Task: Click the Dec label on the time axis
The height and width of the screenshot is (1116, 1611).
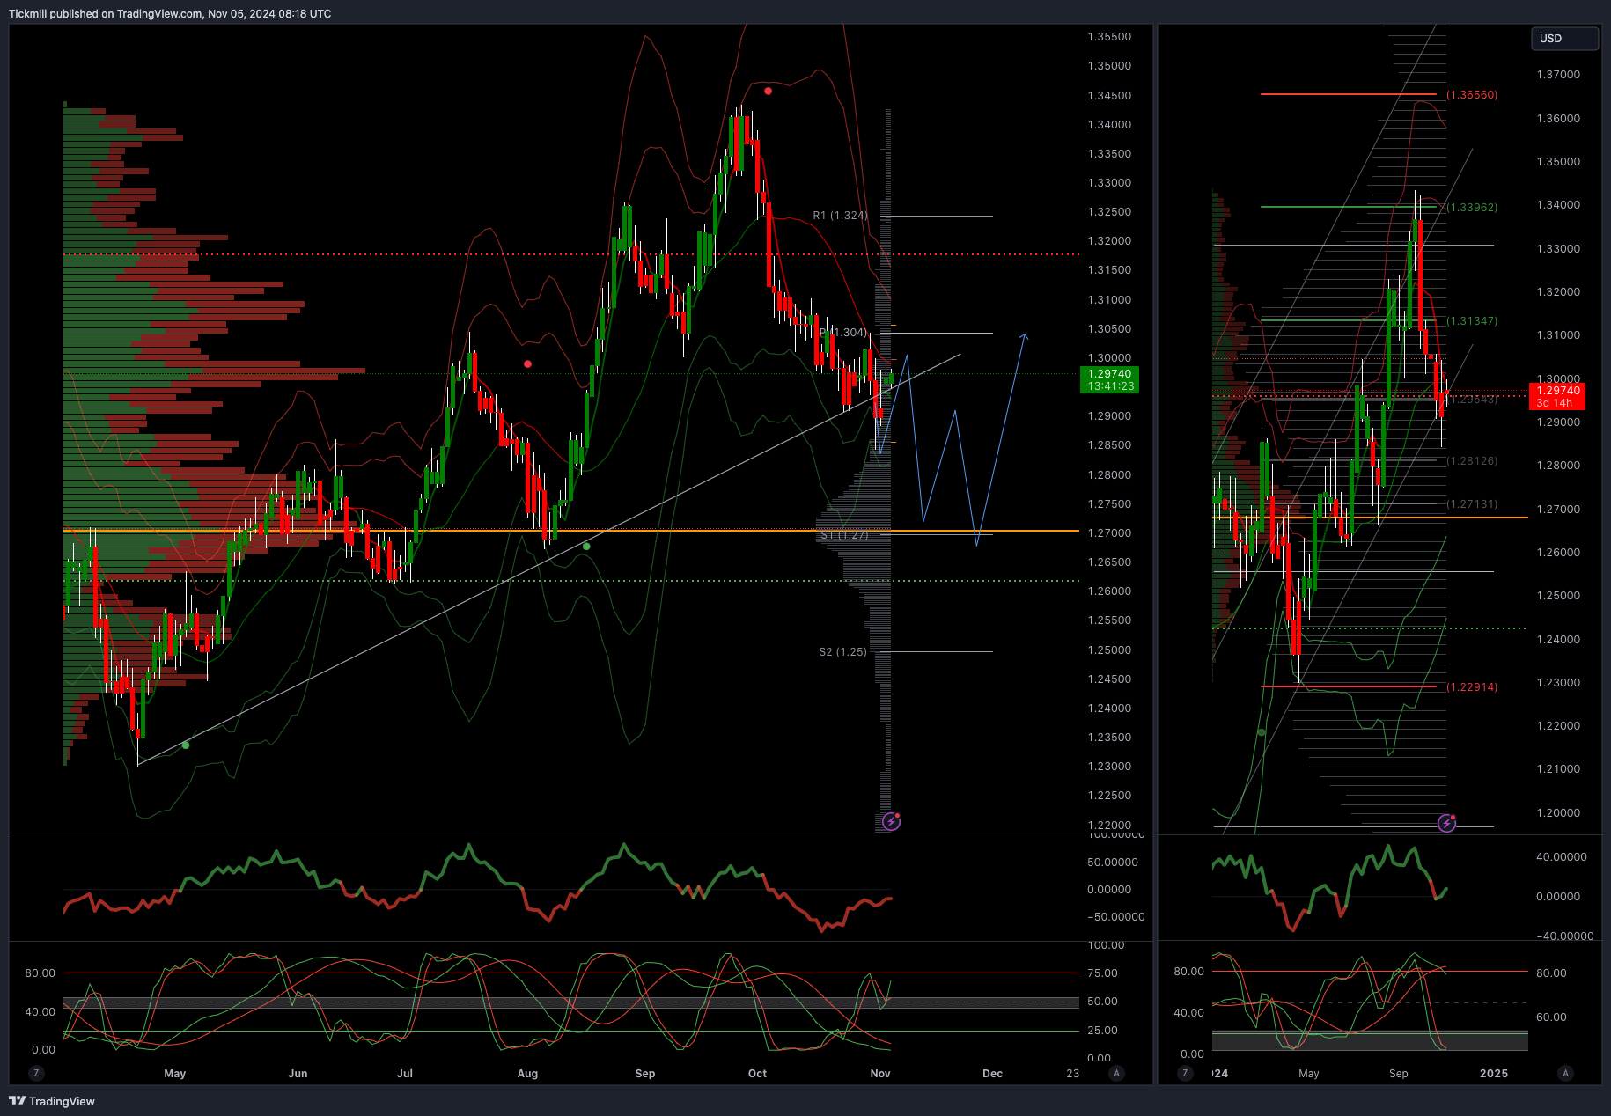Action: [992, 1074]
